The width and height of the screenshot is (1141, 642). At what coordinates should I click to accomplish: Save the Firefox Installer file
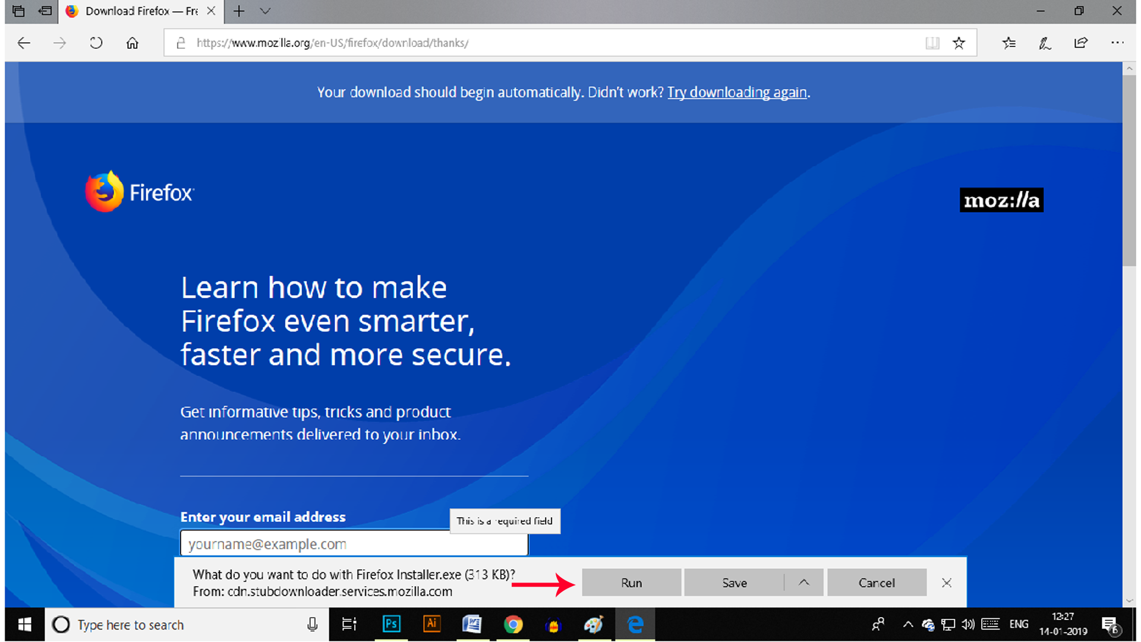734,583
